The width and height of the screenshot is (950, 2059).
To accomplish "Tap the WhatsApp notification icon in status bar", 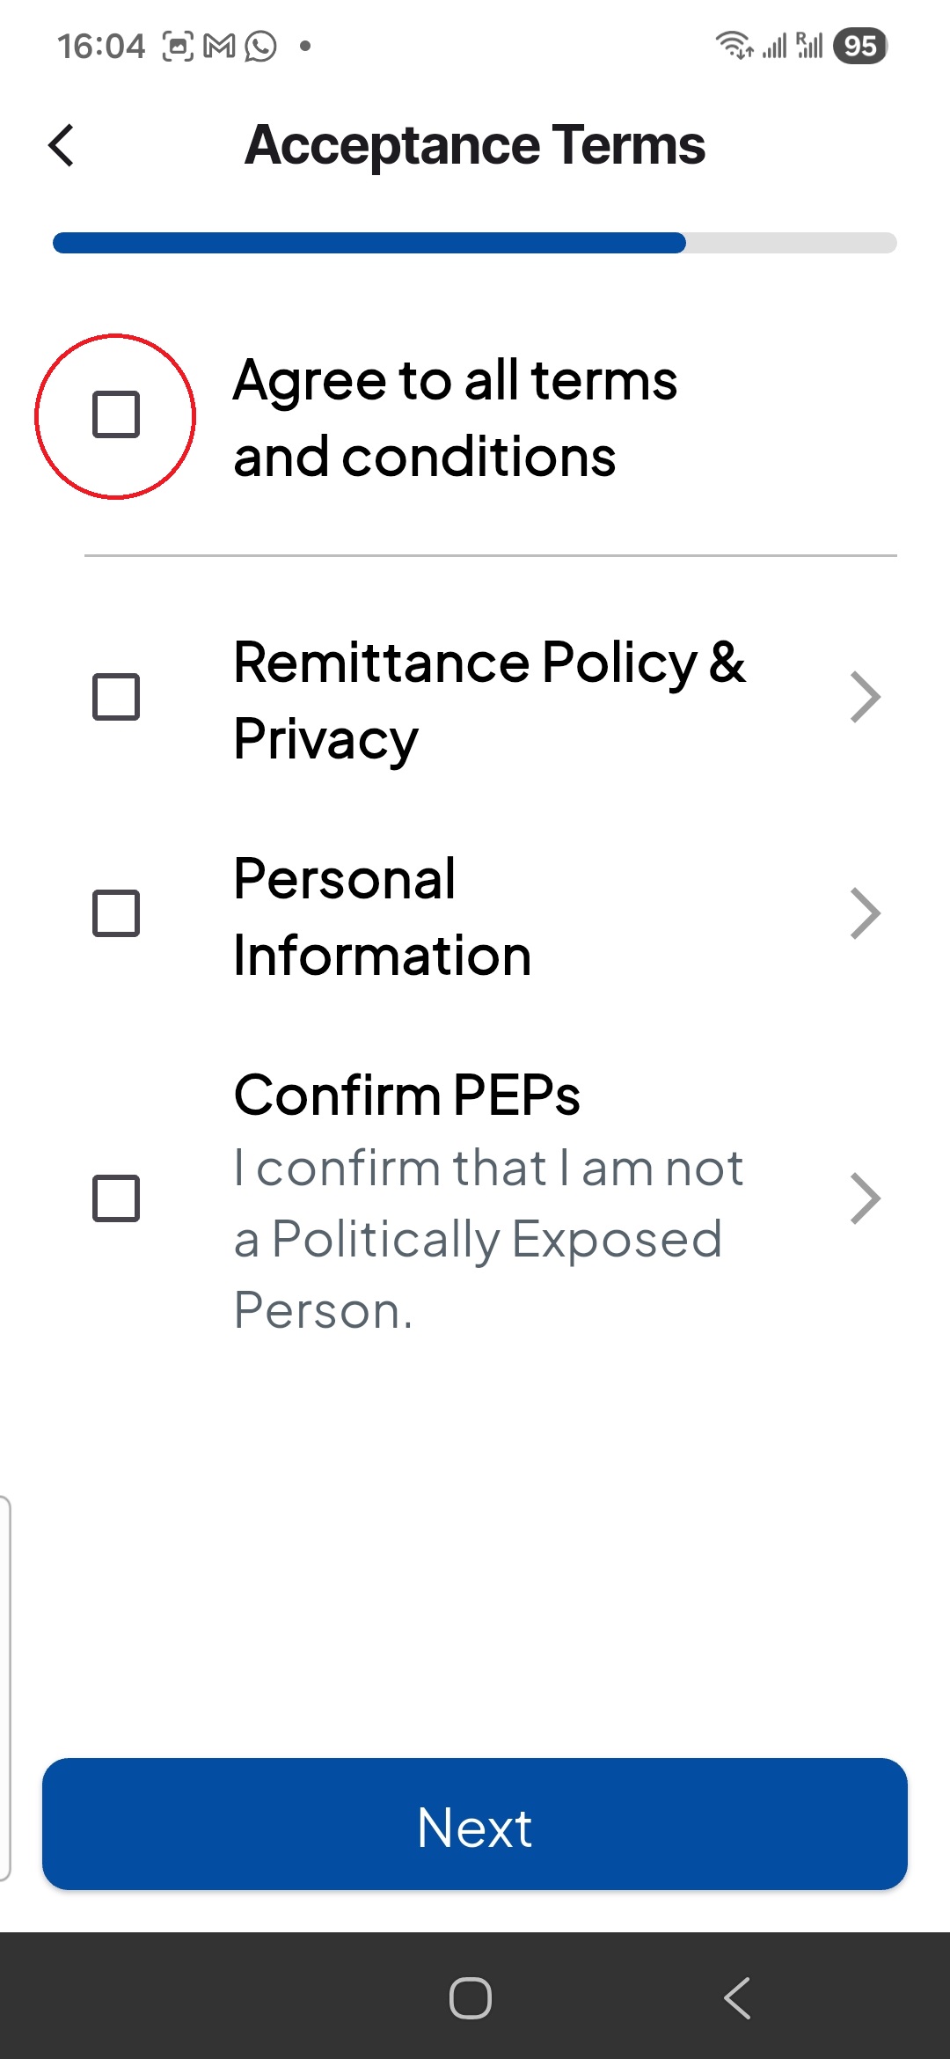I will (x=260, y=46).
